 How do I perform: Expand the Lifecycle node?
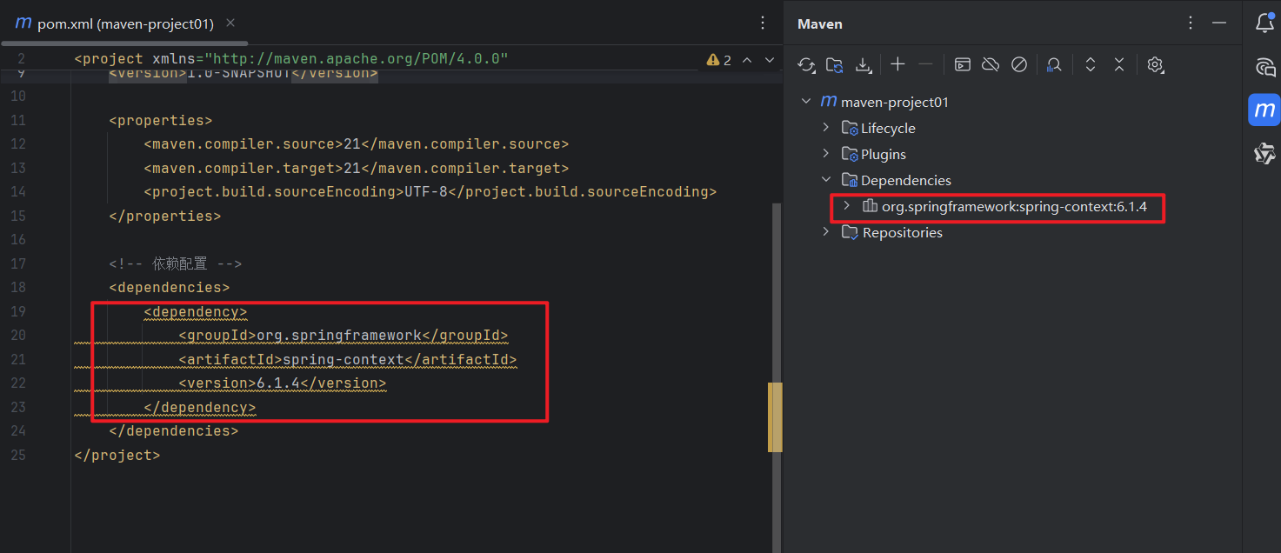826,128
